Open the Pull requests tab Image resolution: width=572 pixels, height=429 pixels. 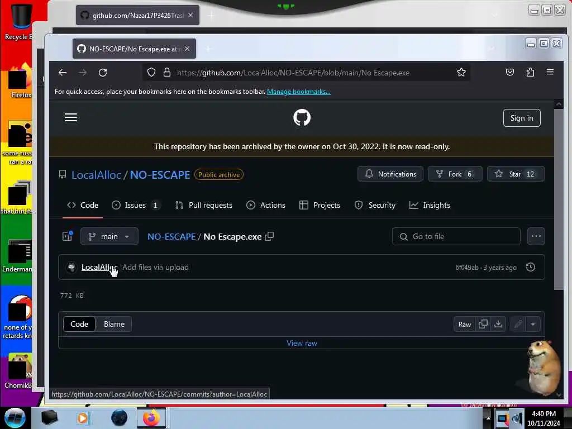(203, 205)
